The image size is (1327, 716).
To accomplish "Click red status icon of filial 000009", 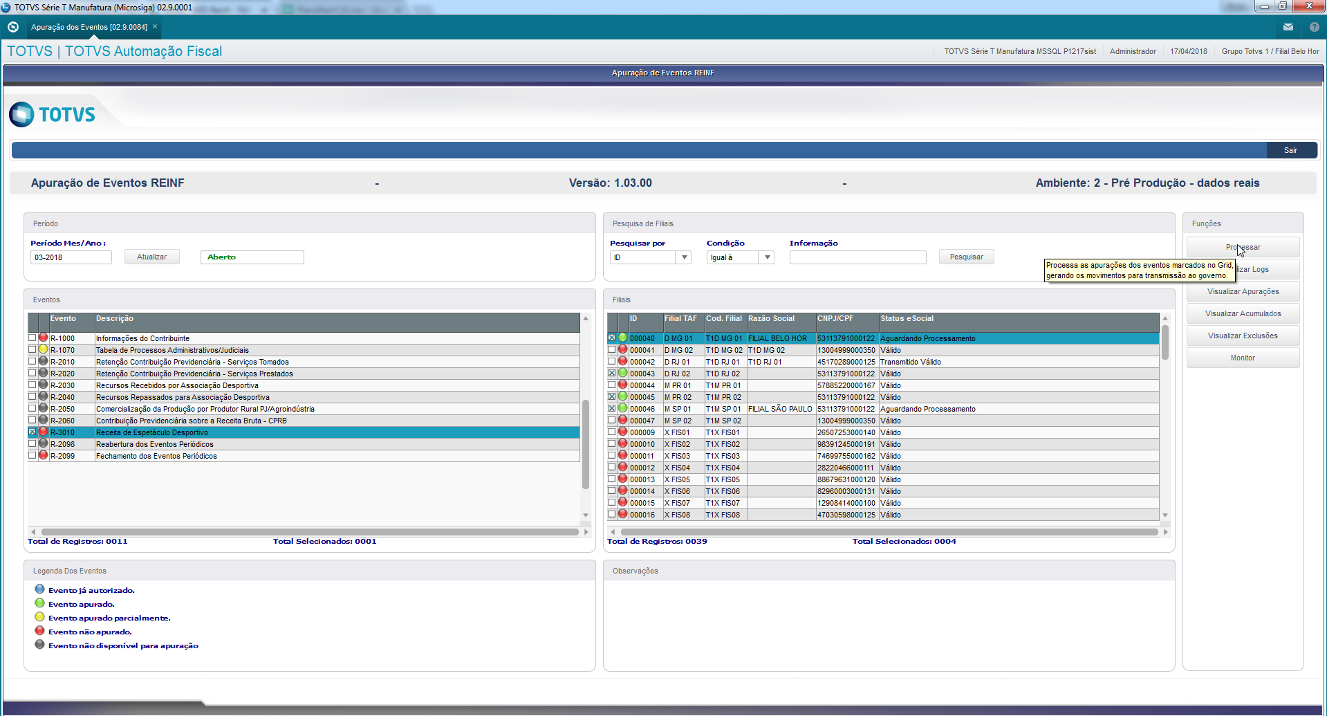I will click(622, 432).
